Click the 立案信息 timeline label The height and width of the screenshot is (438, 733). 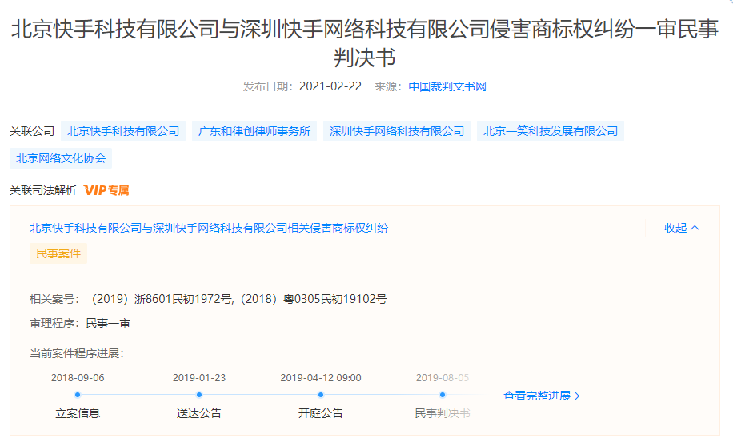(78, 413)
